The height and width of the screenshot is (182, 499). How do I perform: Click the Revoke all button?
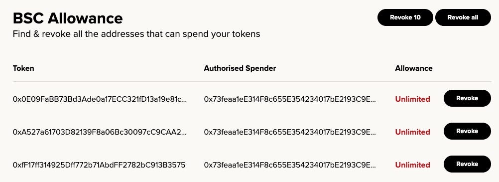click(x=463, y=17)
